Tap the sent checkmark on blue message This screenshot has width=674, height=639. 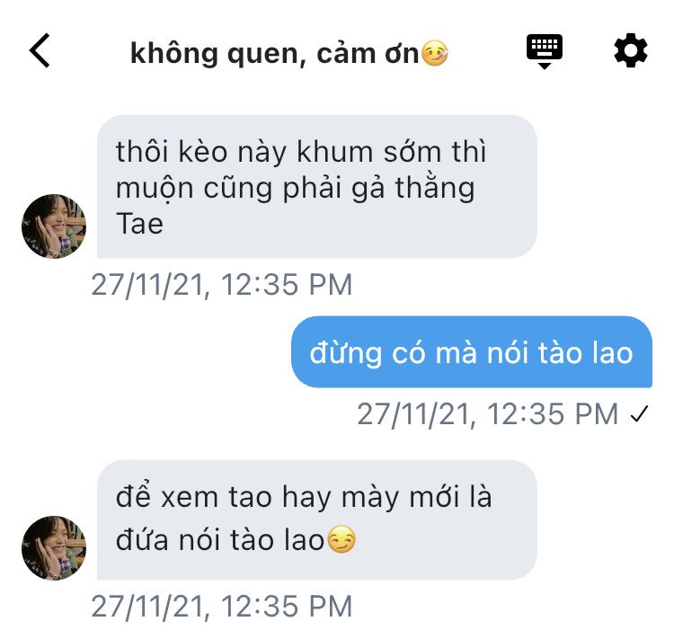(x=639, y=414)
